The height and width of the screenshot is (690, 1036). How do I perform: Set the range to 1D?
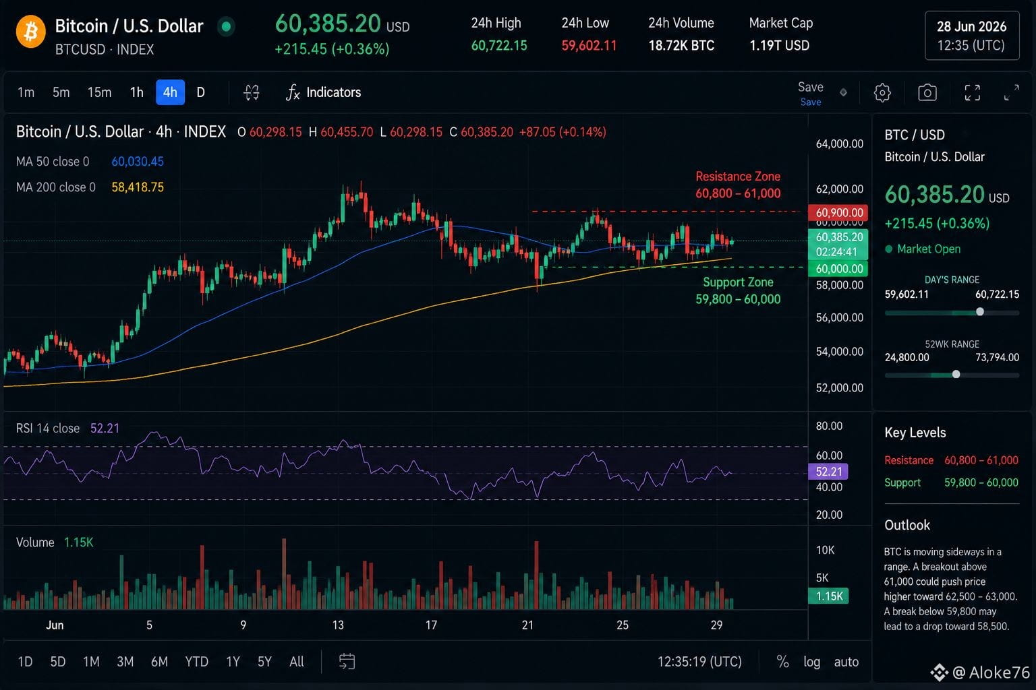pyautogui.click(x=25, y=662)
